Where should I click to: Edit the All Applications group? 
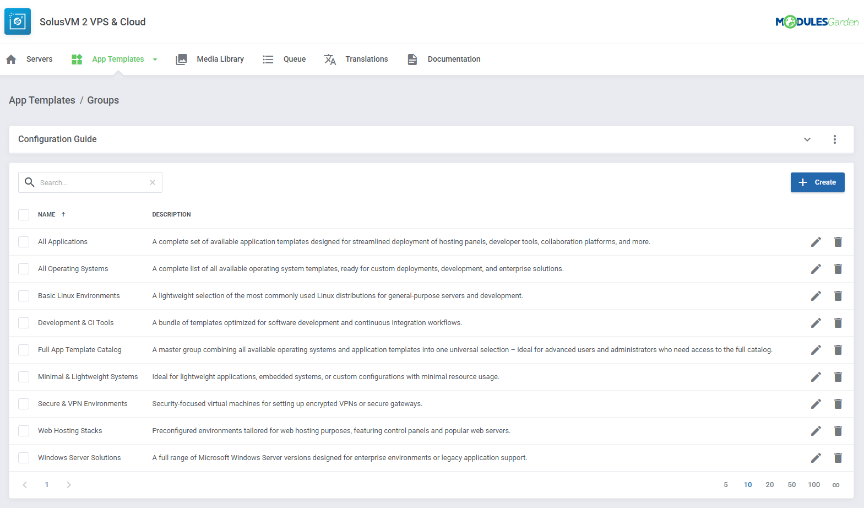point(816,242)
